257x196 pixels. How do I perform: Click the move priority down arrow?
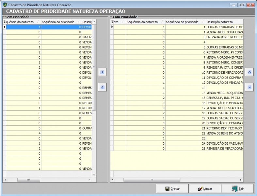[249, 87]
